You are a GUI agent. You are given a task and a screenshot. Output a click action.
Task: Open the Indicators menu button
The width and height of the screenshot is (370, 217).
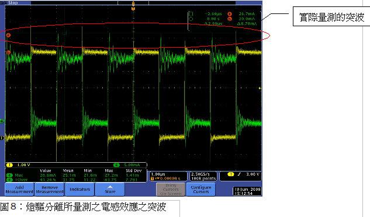(x=79, y=190)
